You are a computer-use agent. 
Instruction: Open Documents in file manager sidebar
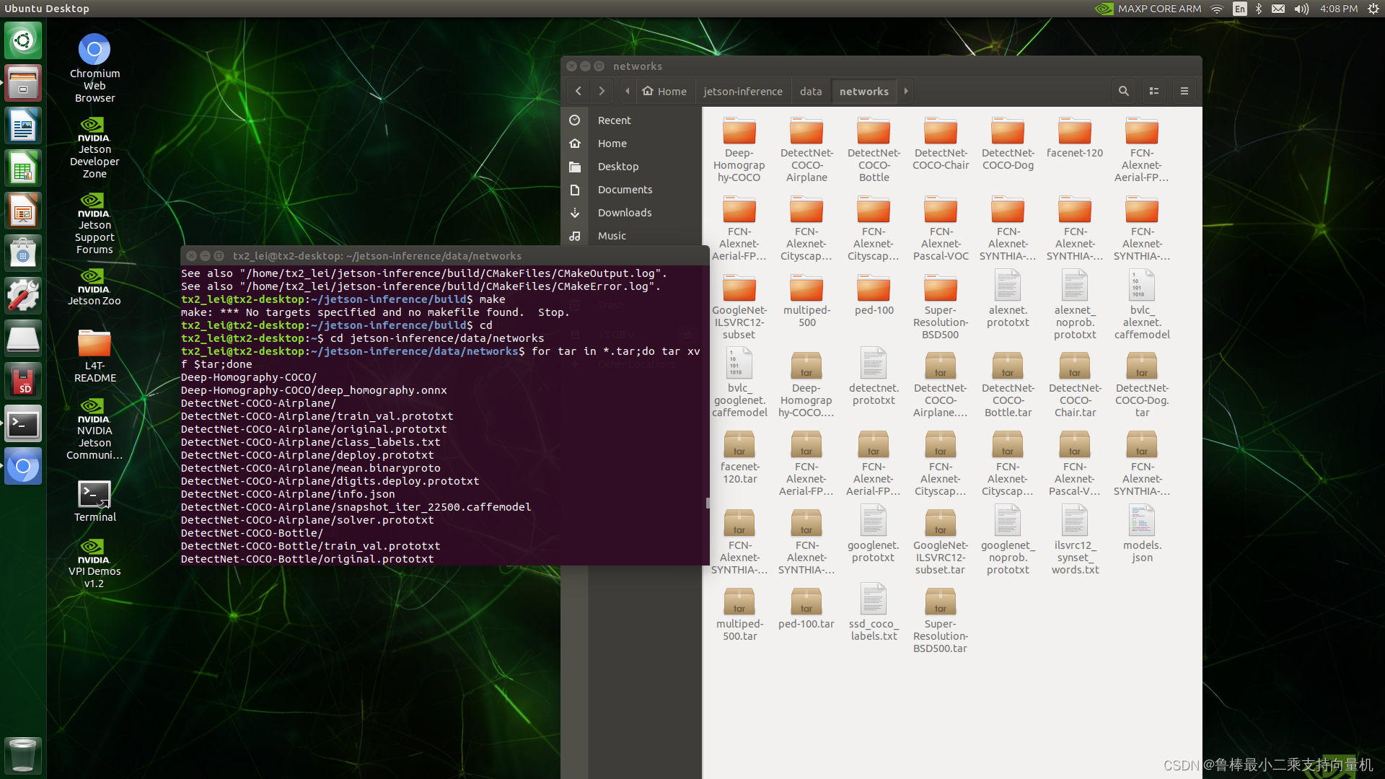[x=631, y=190]
